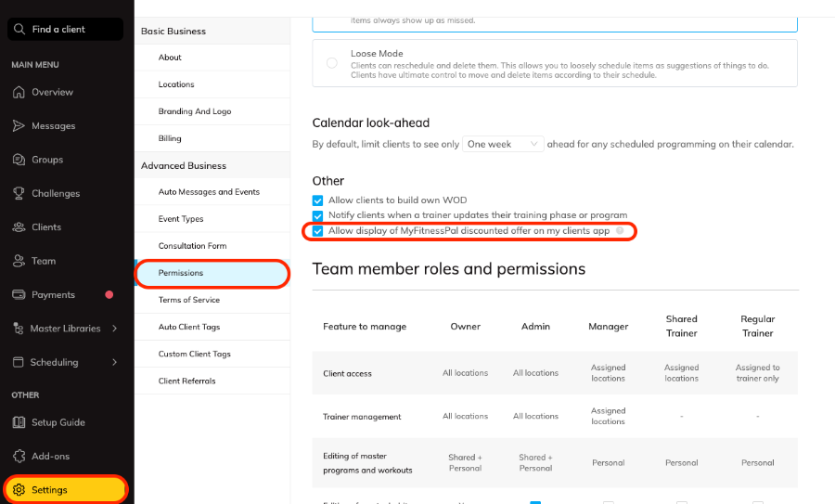Image resolution: width=835 pixels, height=504 pixels.
Task: Expand the Scheduling menu chevron
Action: 114,362
